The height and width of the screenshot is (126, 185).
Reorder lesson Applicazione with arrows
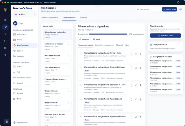(x=131, y=99)
